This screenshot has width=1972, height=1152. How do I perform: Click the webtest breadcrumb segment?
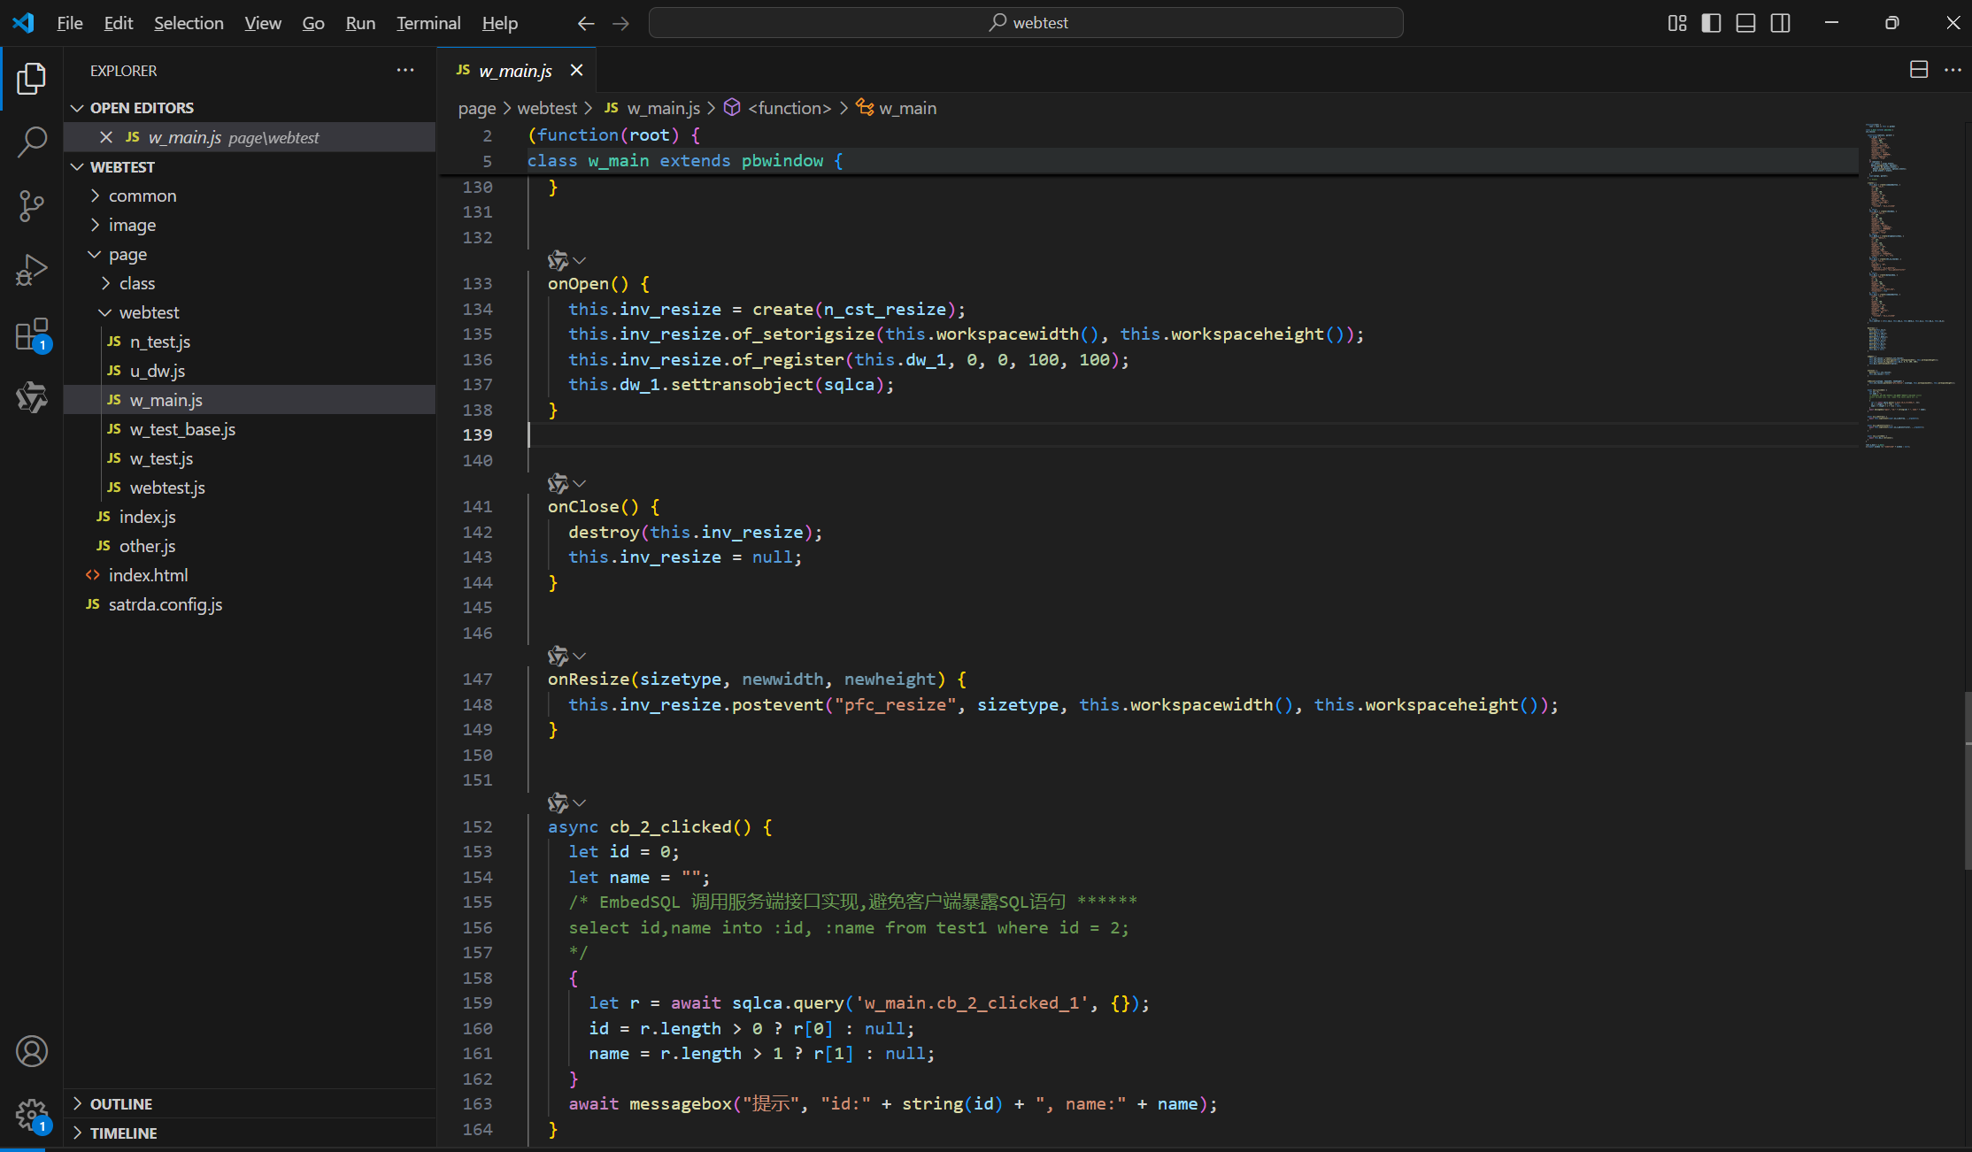tap(546, 108)
